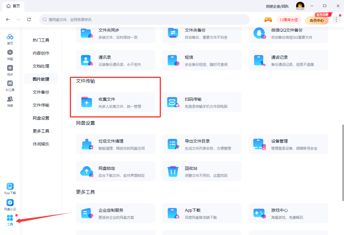344x235 pixels.
Task: Select the 休闲娱乐 category
Action: 41,144
